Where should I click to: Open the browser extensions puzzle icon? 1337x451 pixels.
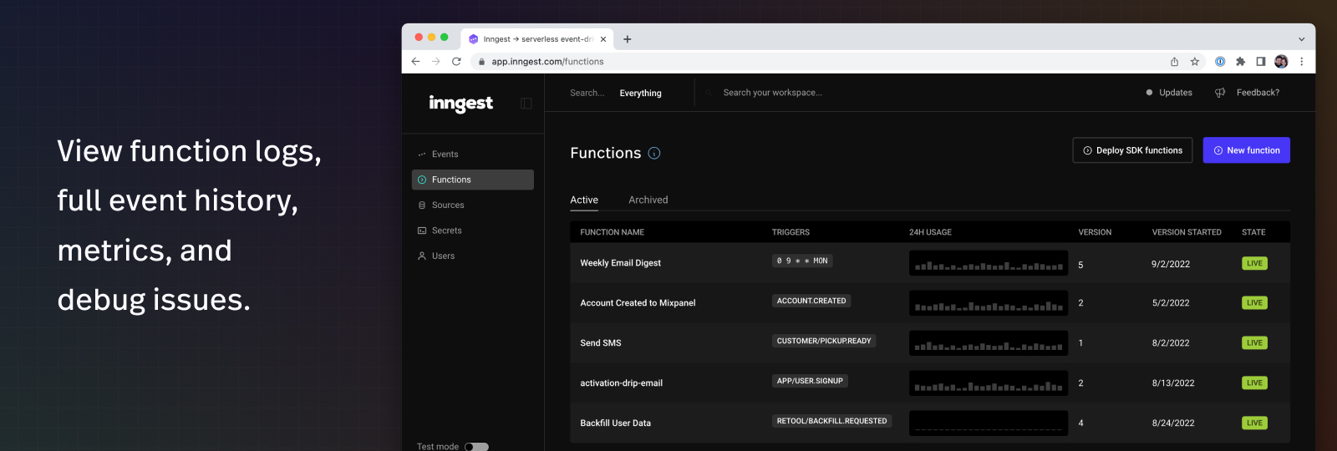click(x=1240, y=62)
